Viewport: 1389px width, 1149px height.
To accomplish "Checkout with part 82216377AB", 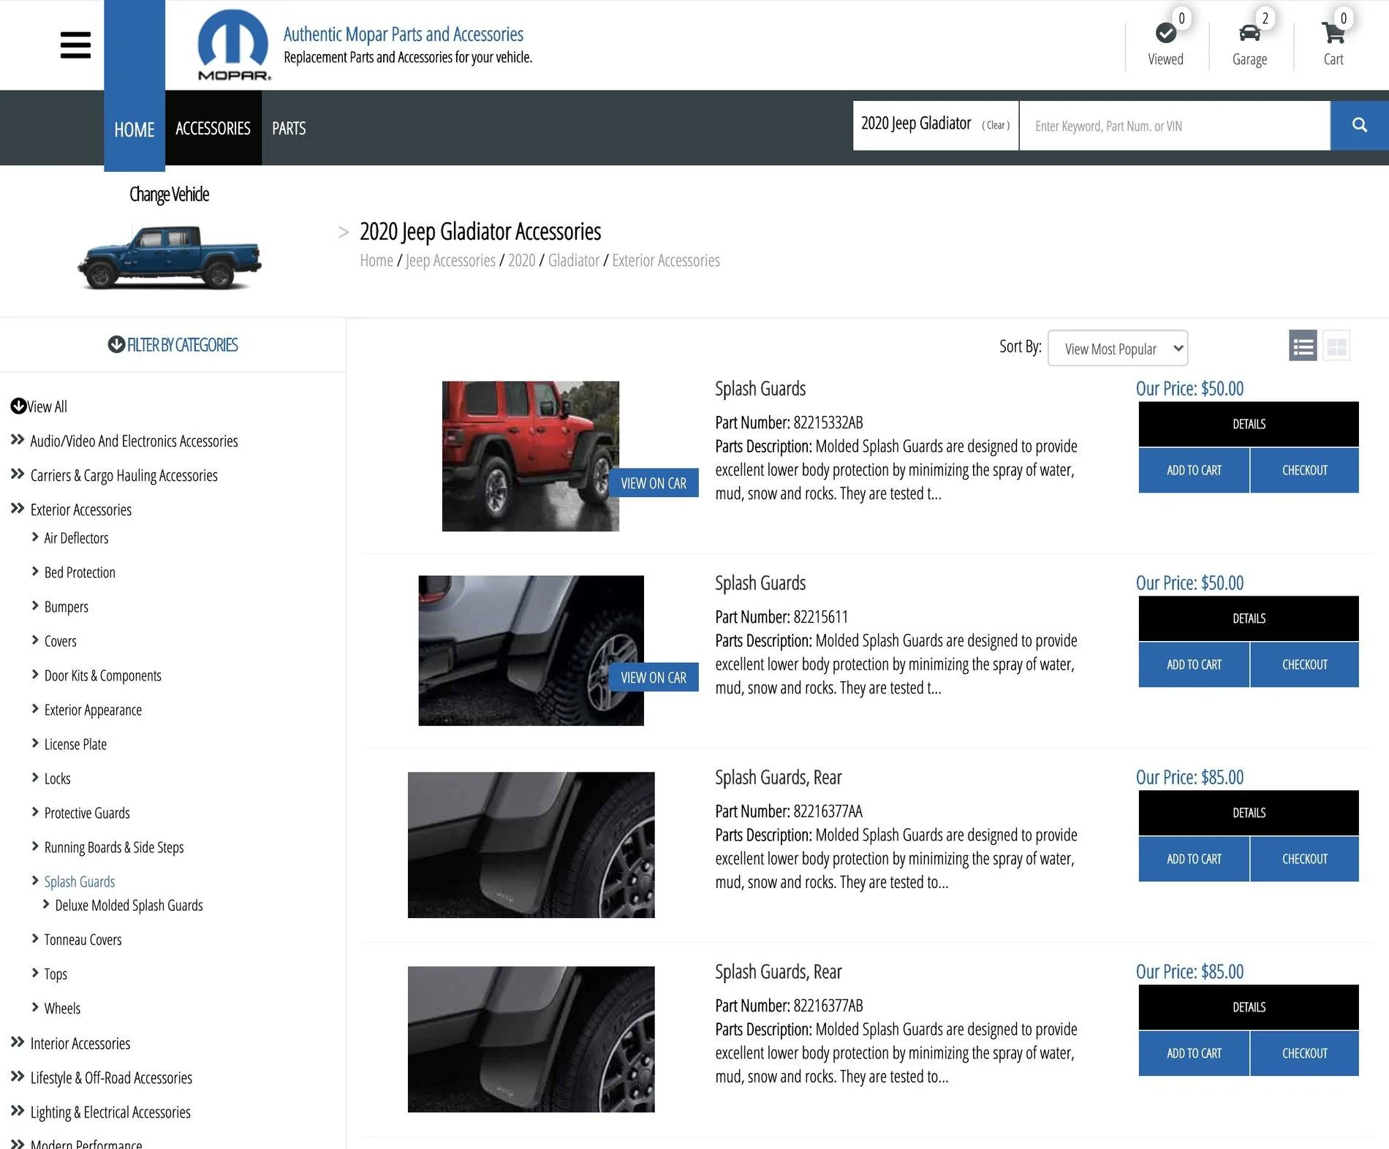I will 1305,1053.
